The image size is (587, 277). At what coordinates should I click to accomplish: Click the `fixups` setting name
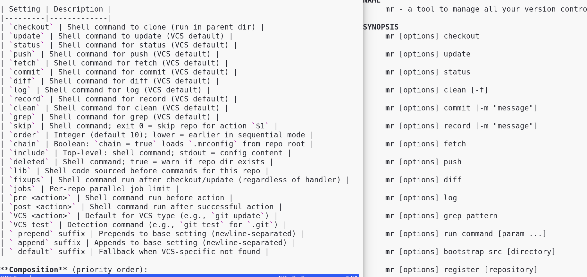pos(27,180)
